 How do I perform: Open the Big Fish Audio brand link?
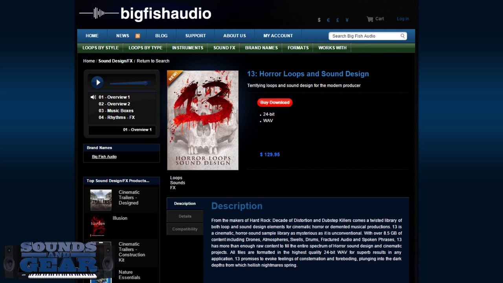point(104,157)
